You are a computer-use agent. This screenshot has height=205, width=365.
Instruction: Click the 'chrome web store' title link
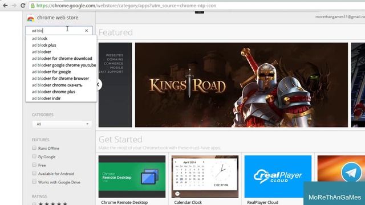(58, 18)
